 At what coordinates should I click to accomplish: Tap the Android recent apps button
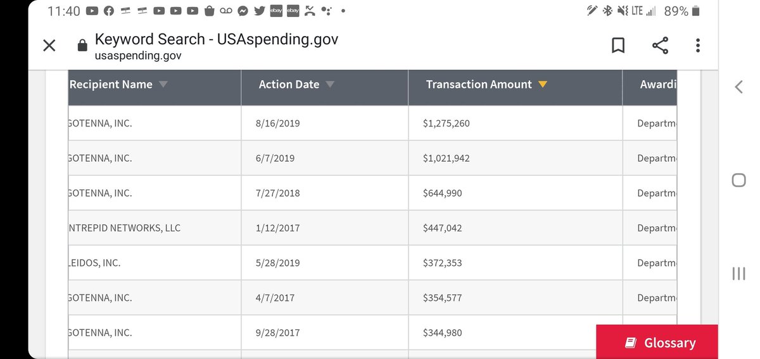click(738, 273)
